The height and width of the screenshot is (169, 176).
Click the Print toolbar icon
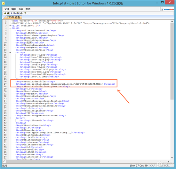click(21, 13)
